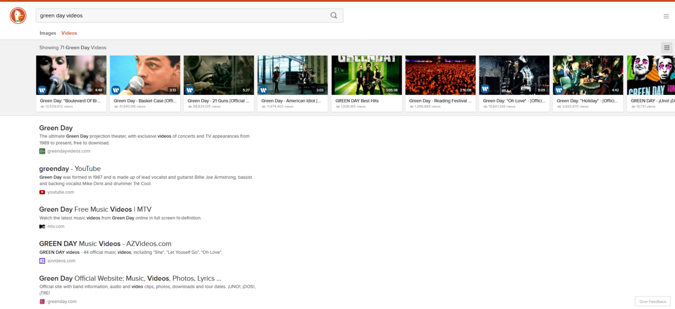Click the 4:48 duration label
Screen dimensions: 675x309
pyautogui.click(x=99, y=90)
